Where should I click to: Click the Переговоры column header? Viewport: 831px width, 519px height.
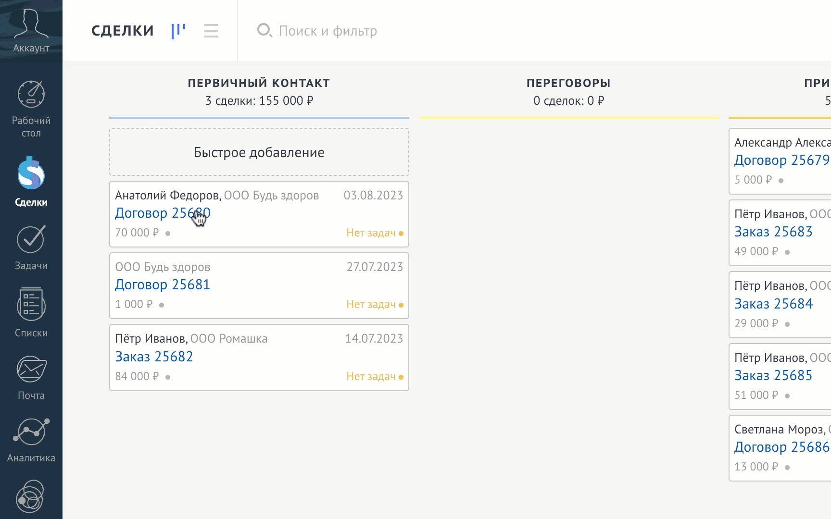568,83
